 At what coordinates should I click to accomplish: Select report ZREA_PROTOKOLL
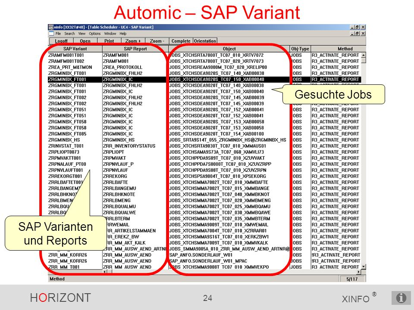[x=122, y=67]
